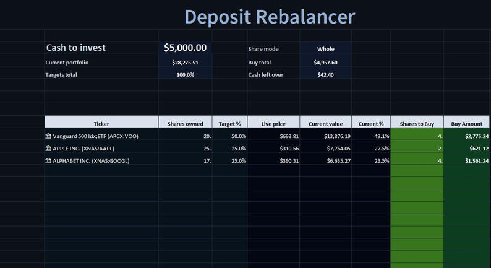
Task: Select the Current portfolio $28,275.51 cell
Action: point(185,63)
